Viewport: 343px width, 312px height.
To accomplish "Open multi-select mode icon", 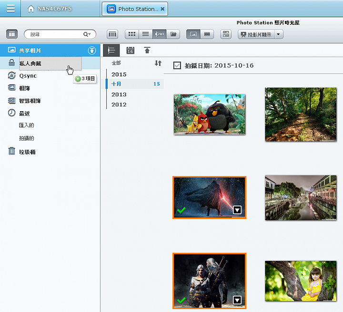I will click(x=226, y=34).
